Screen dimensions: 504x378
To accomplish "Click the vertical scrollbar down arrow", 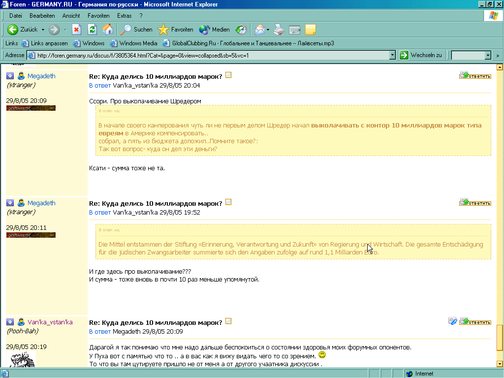I will [x=500, y=364].
